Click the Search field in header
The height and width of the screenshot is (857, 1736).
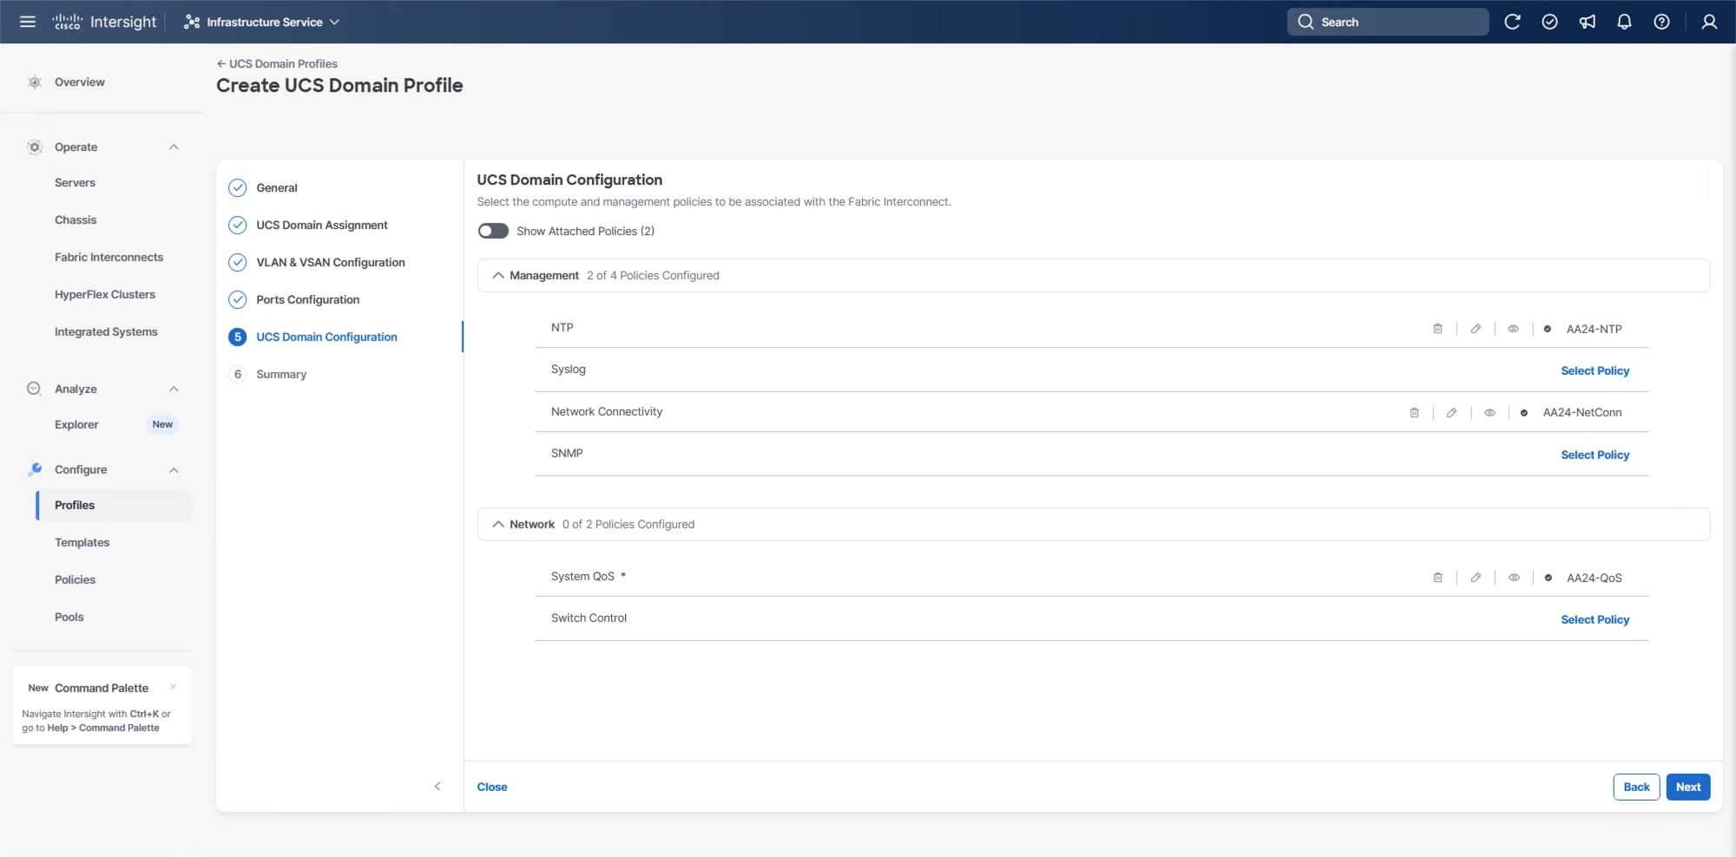click(x=1387, y=22)
